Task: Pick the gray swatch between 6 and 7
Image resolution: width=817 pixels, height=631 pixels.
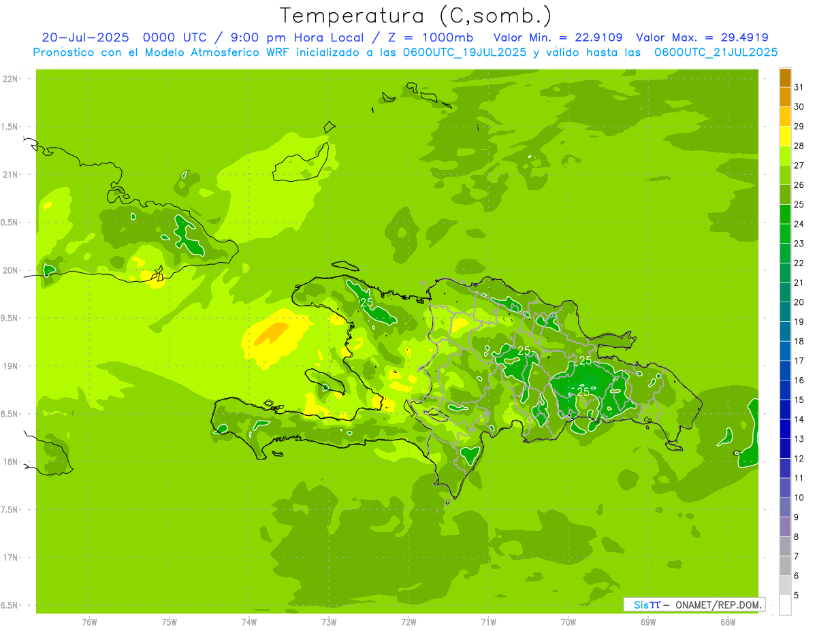Action: (x=785, y=566)
